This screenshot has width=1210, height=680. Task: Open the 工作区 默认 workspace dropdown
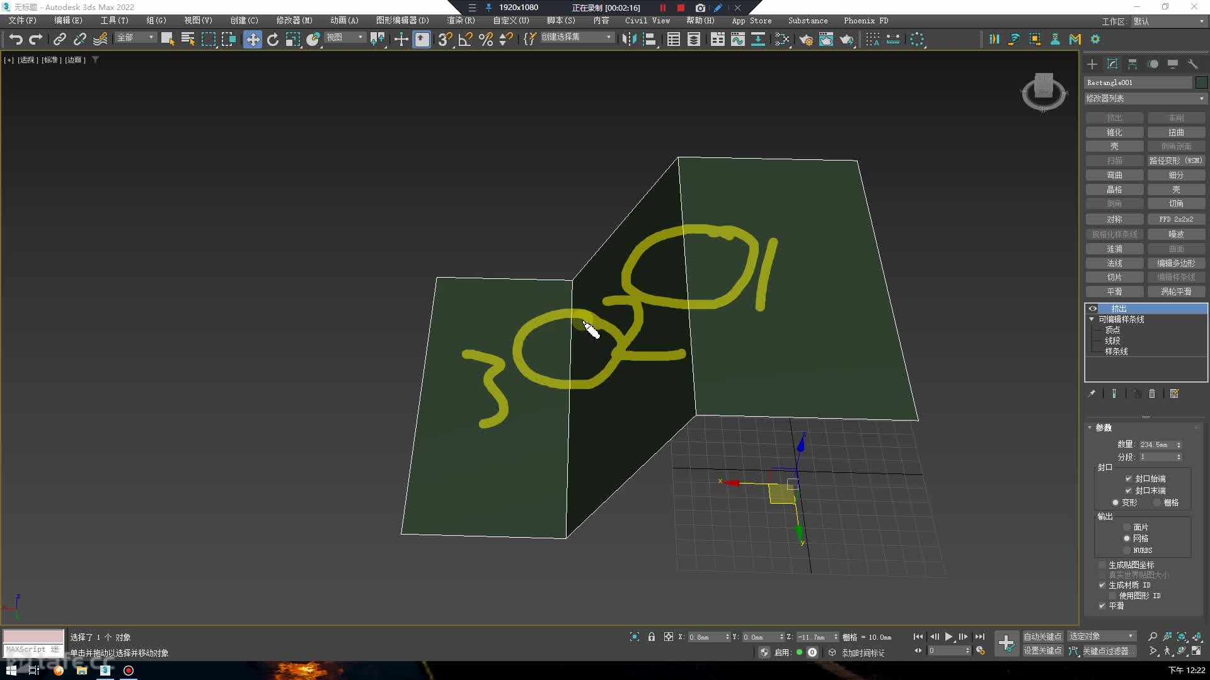tap(1169, 21)
